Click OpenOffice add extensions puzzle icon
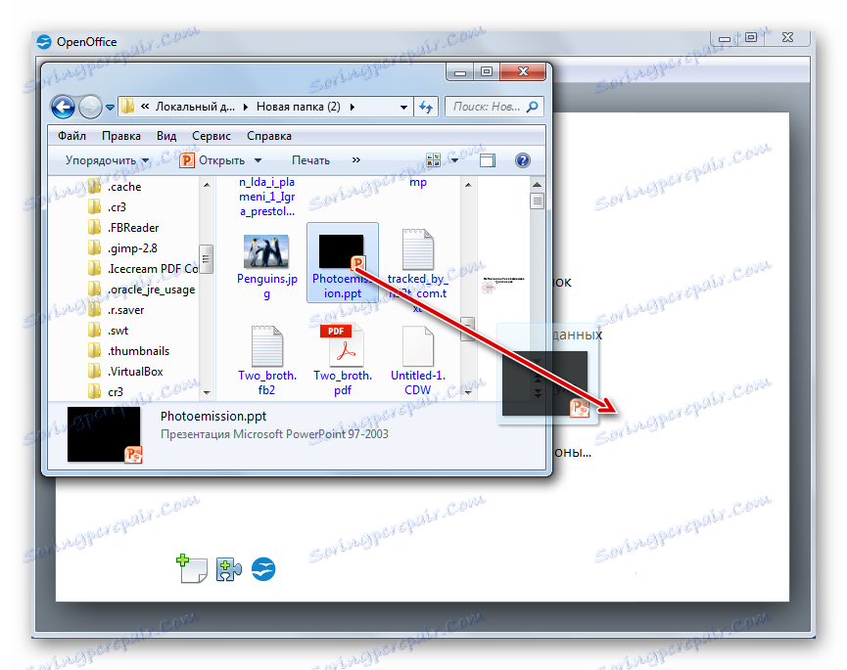Screen dimensions: 847x670 228,569
